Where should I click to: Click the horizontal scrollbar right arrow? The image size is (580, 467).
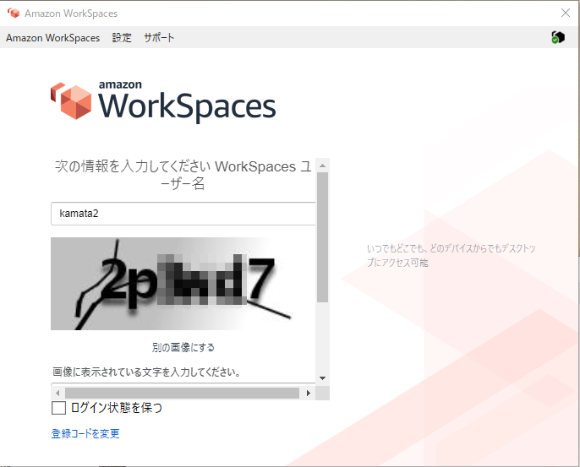pos(308,394)
